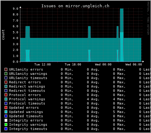Image resolution: width=151 pixels, height=133 pixels.
Task: Select the Integrity errors white swatch
Action: pyautogui.click(x=6, y=120)
